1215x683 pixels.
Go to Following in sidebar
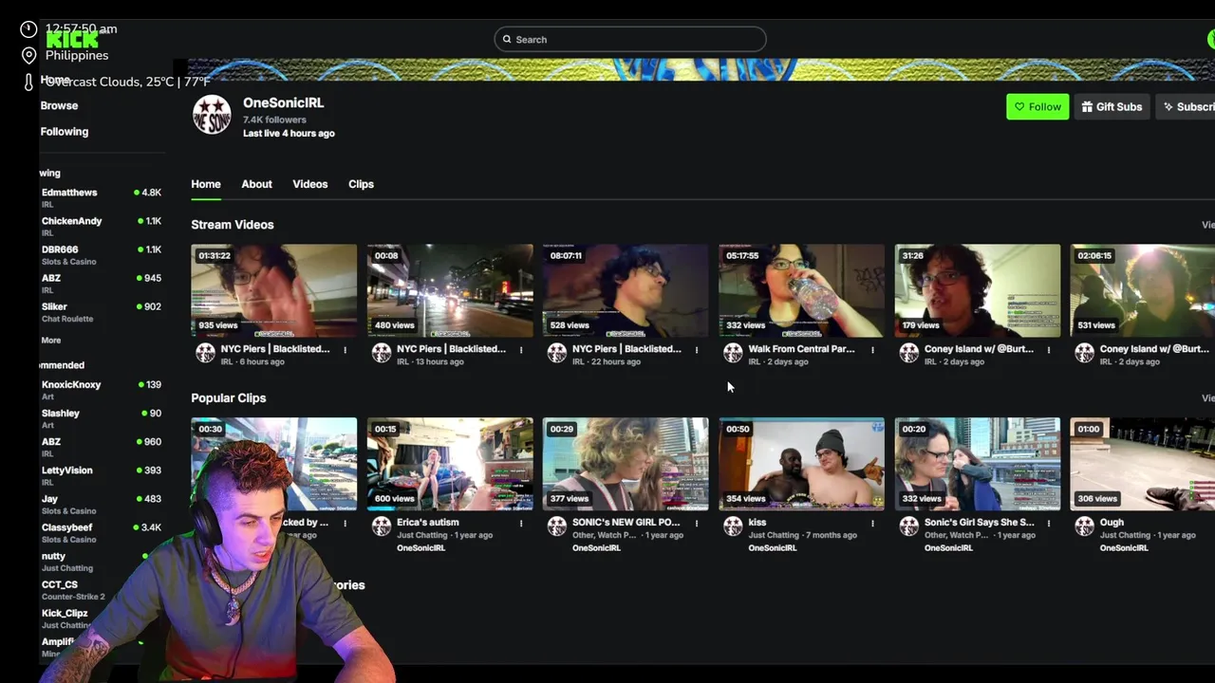click(x=65, y=132)
